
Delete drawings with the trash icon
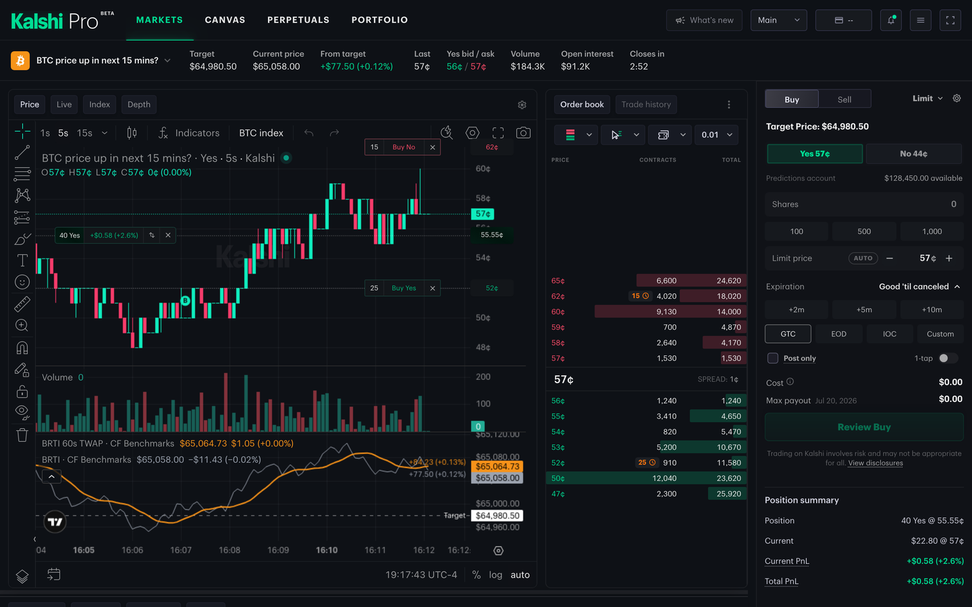22,435
